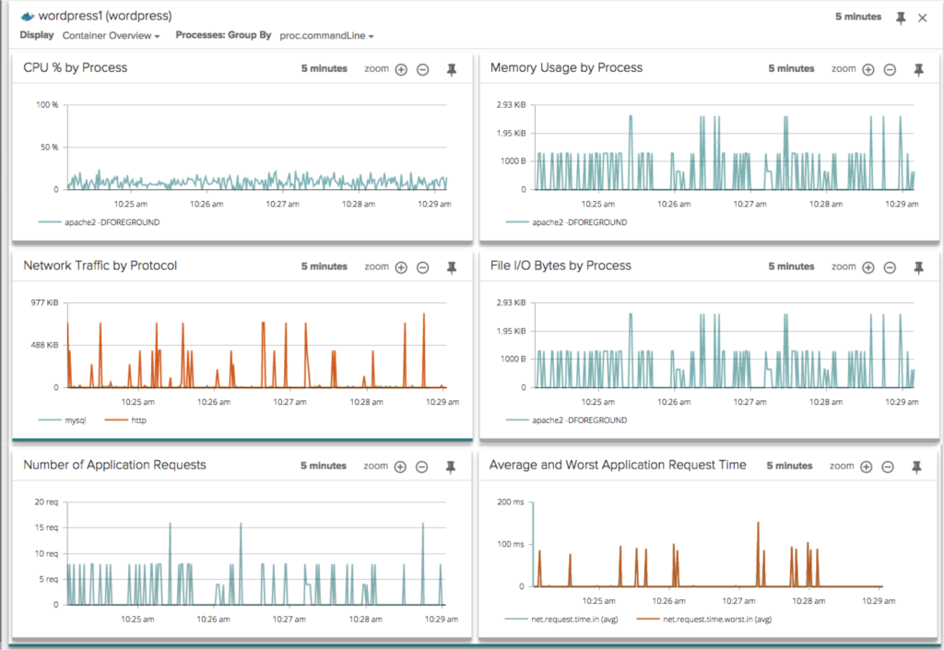The image size is (944, 650).
Task: Open the Container Overview display dropdown
Action: (112, 36)
